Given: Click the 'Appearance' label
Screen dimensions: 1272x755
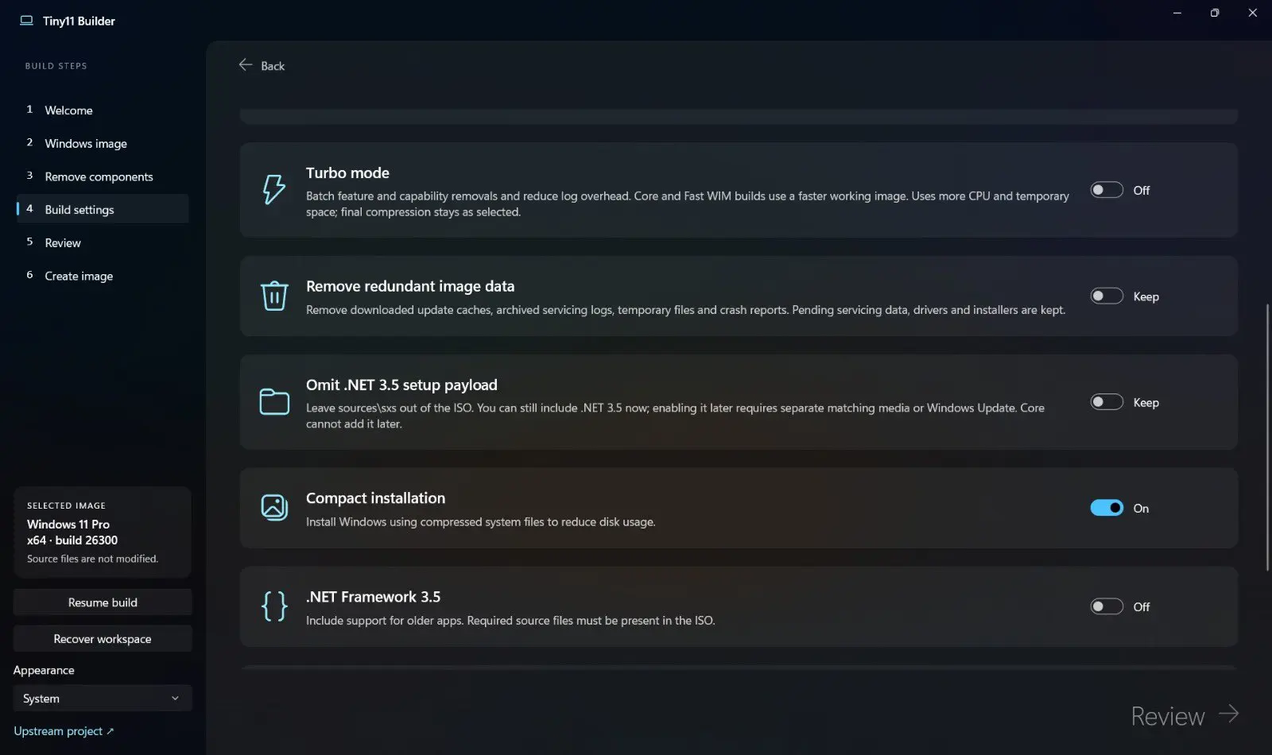Looking at the screenshot, I should point(44,670).
